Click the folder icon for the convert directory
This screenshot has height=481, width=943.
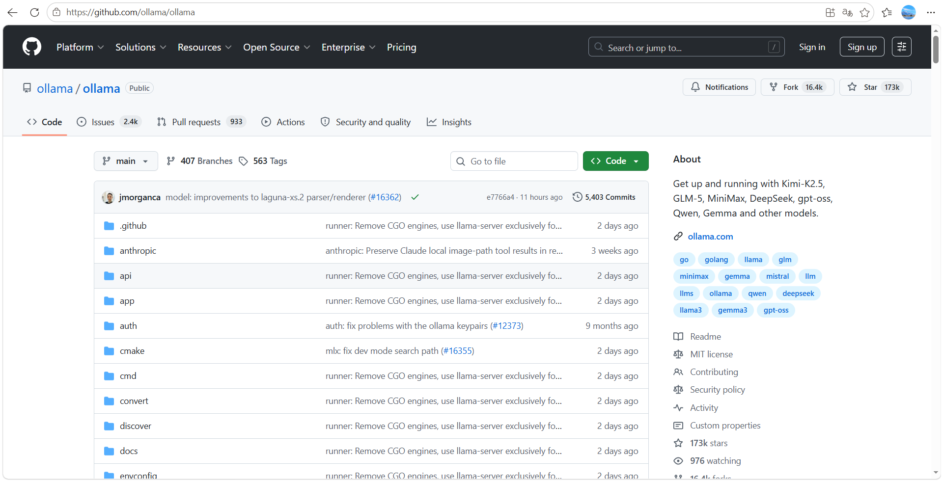click(109, 401)
